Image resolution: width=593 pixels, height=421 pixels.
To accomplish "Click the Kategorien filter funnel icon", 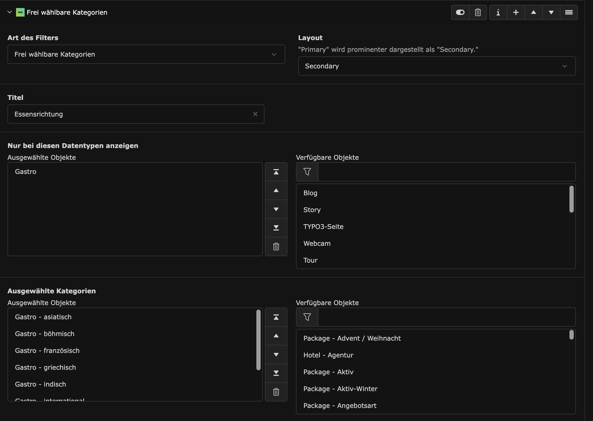I will click(307, 317).
